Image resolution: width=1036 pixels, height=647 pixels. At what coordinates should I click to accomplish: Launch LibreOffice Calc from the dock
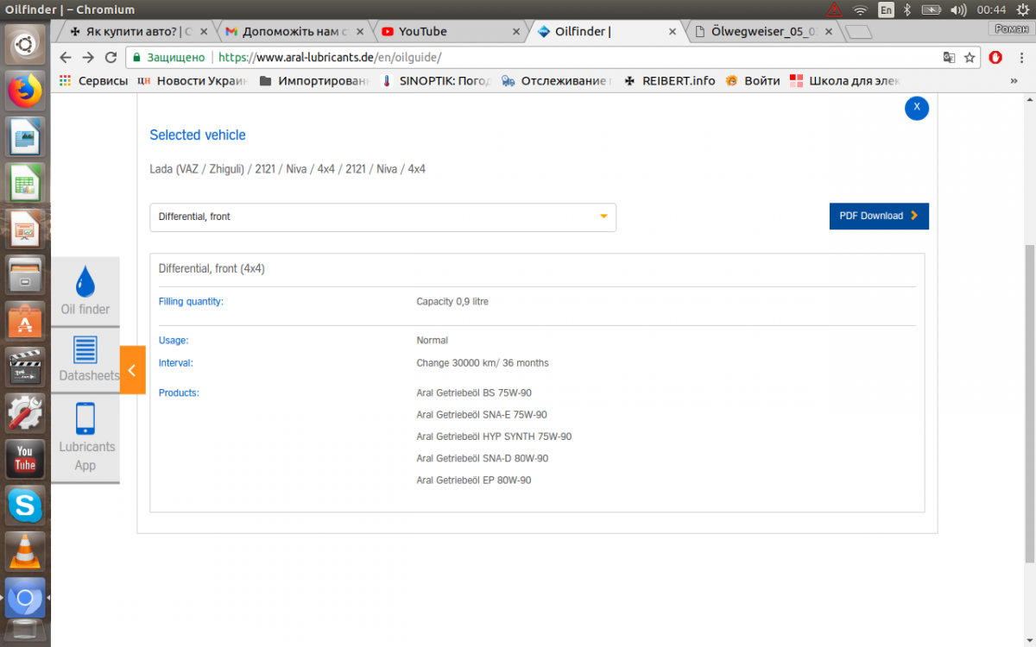pyautogui.click(x=25, y=184)
